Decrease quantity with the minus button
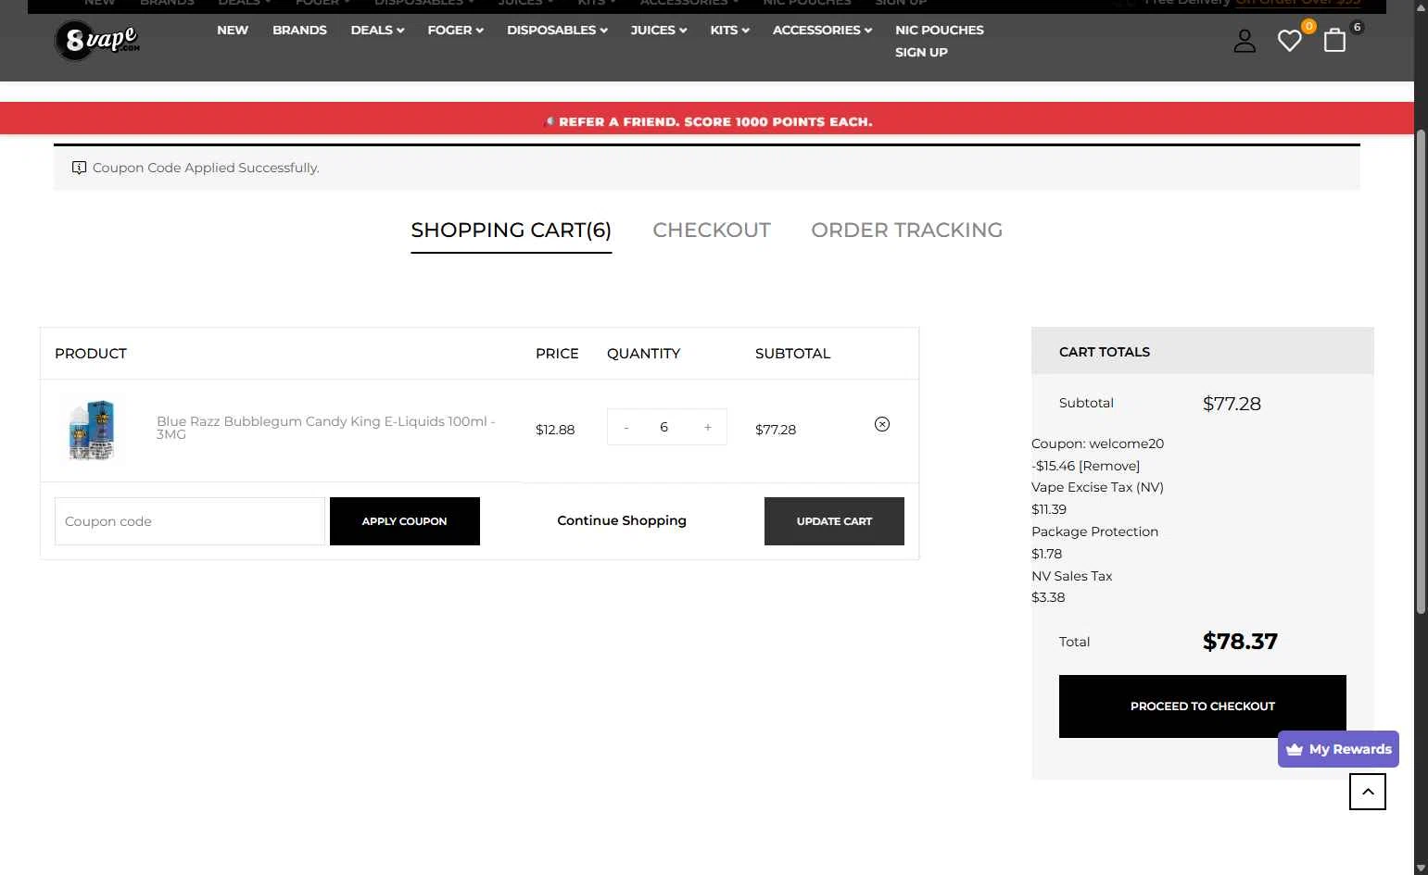Viewport: 1428px width, 875px height. [626, 427]
